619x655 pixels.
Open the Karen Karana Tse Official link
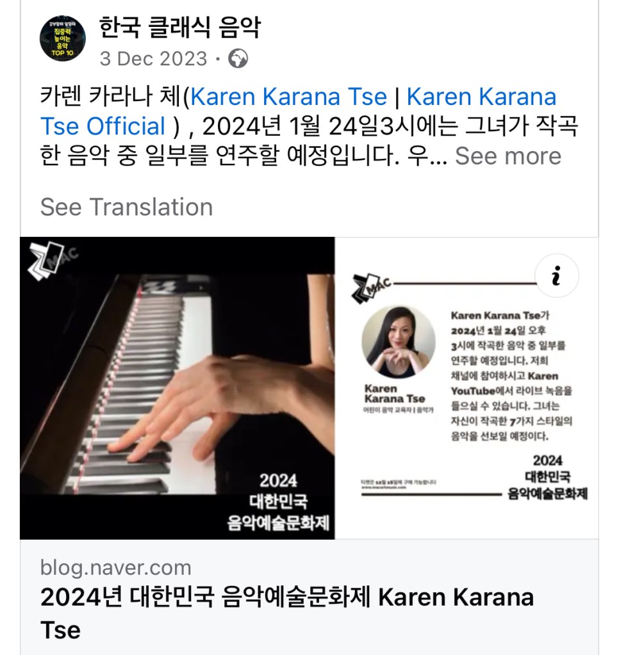coord(298,111)
